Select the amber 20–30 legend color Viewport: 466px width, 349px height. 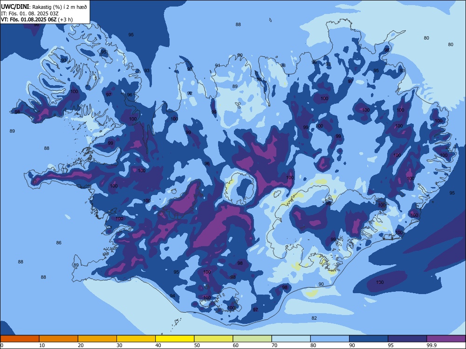pyautogui.click(x=97, y=339)
